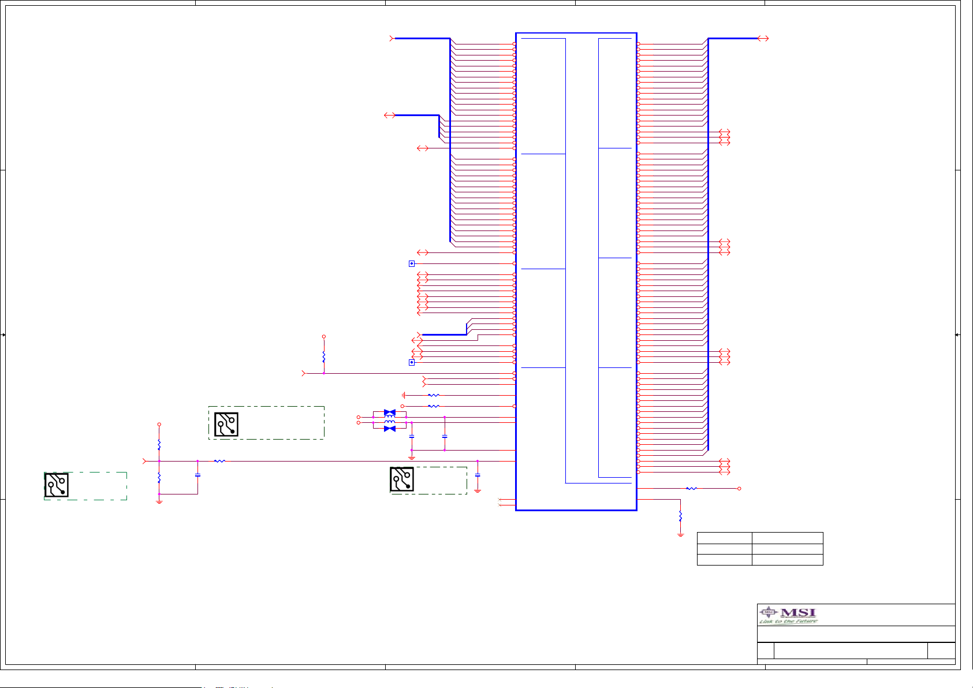Select the PCB layout icon beside the grounded capacitor near the chip
Viewport: 973px width, 688px height.
click(x=402, y=479)
